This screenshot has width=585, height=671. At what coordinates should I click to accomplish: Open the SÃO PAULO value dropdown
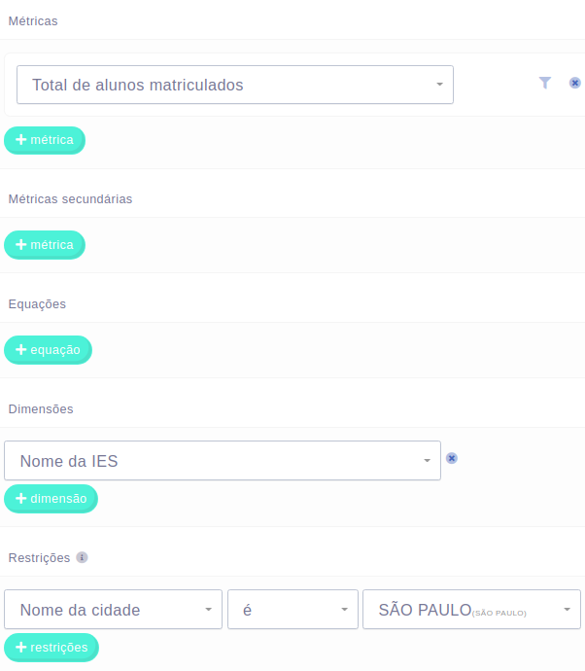click(x=471, y=610)
